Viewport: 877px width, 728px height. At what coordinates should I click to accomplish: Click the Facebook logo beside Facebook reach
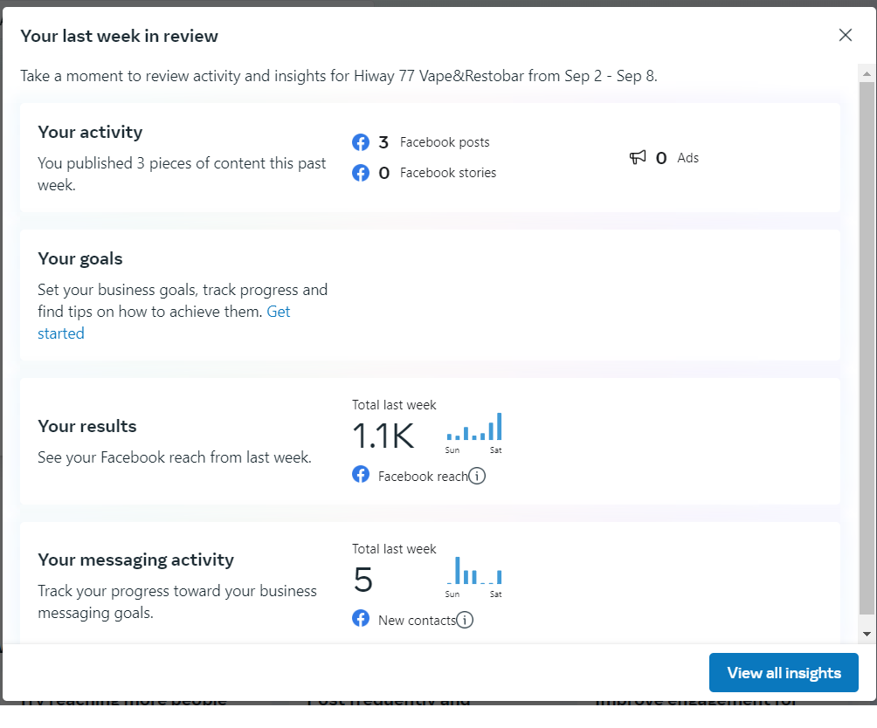pos(361,475)
